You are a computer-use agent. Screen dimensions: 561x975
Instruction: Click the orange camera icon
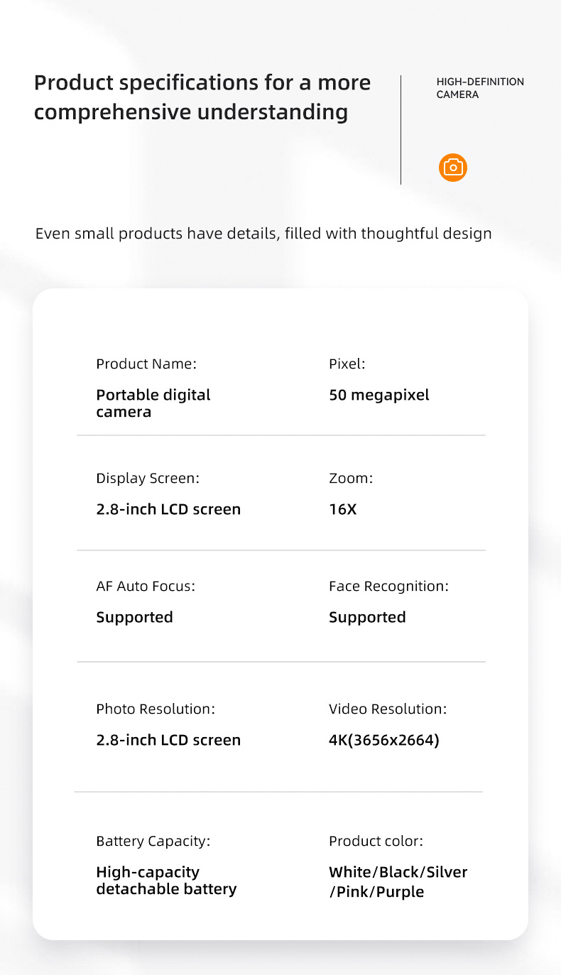click(x=453, y=167)
